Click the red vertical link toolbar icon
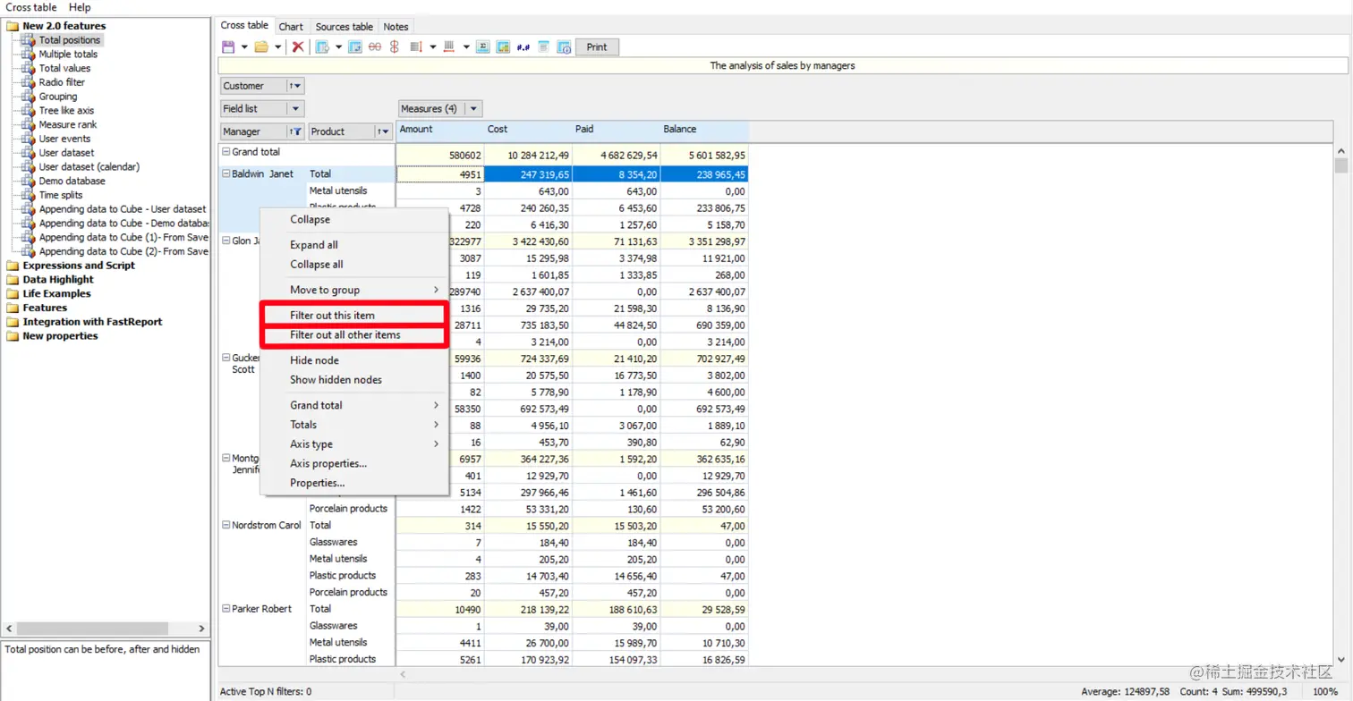 (x=395, y=47)
